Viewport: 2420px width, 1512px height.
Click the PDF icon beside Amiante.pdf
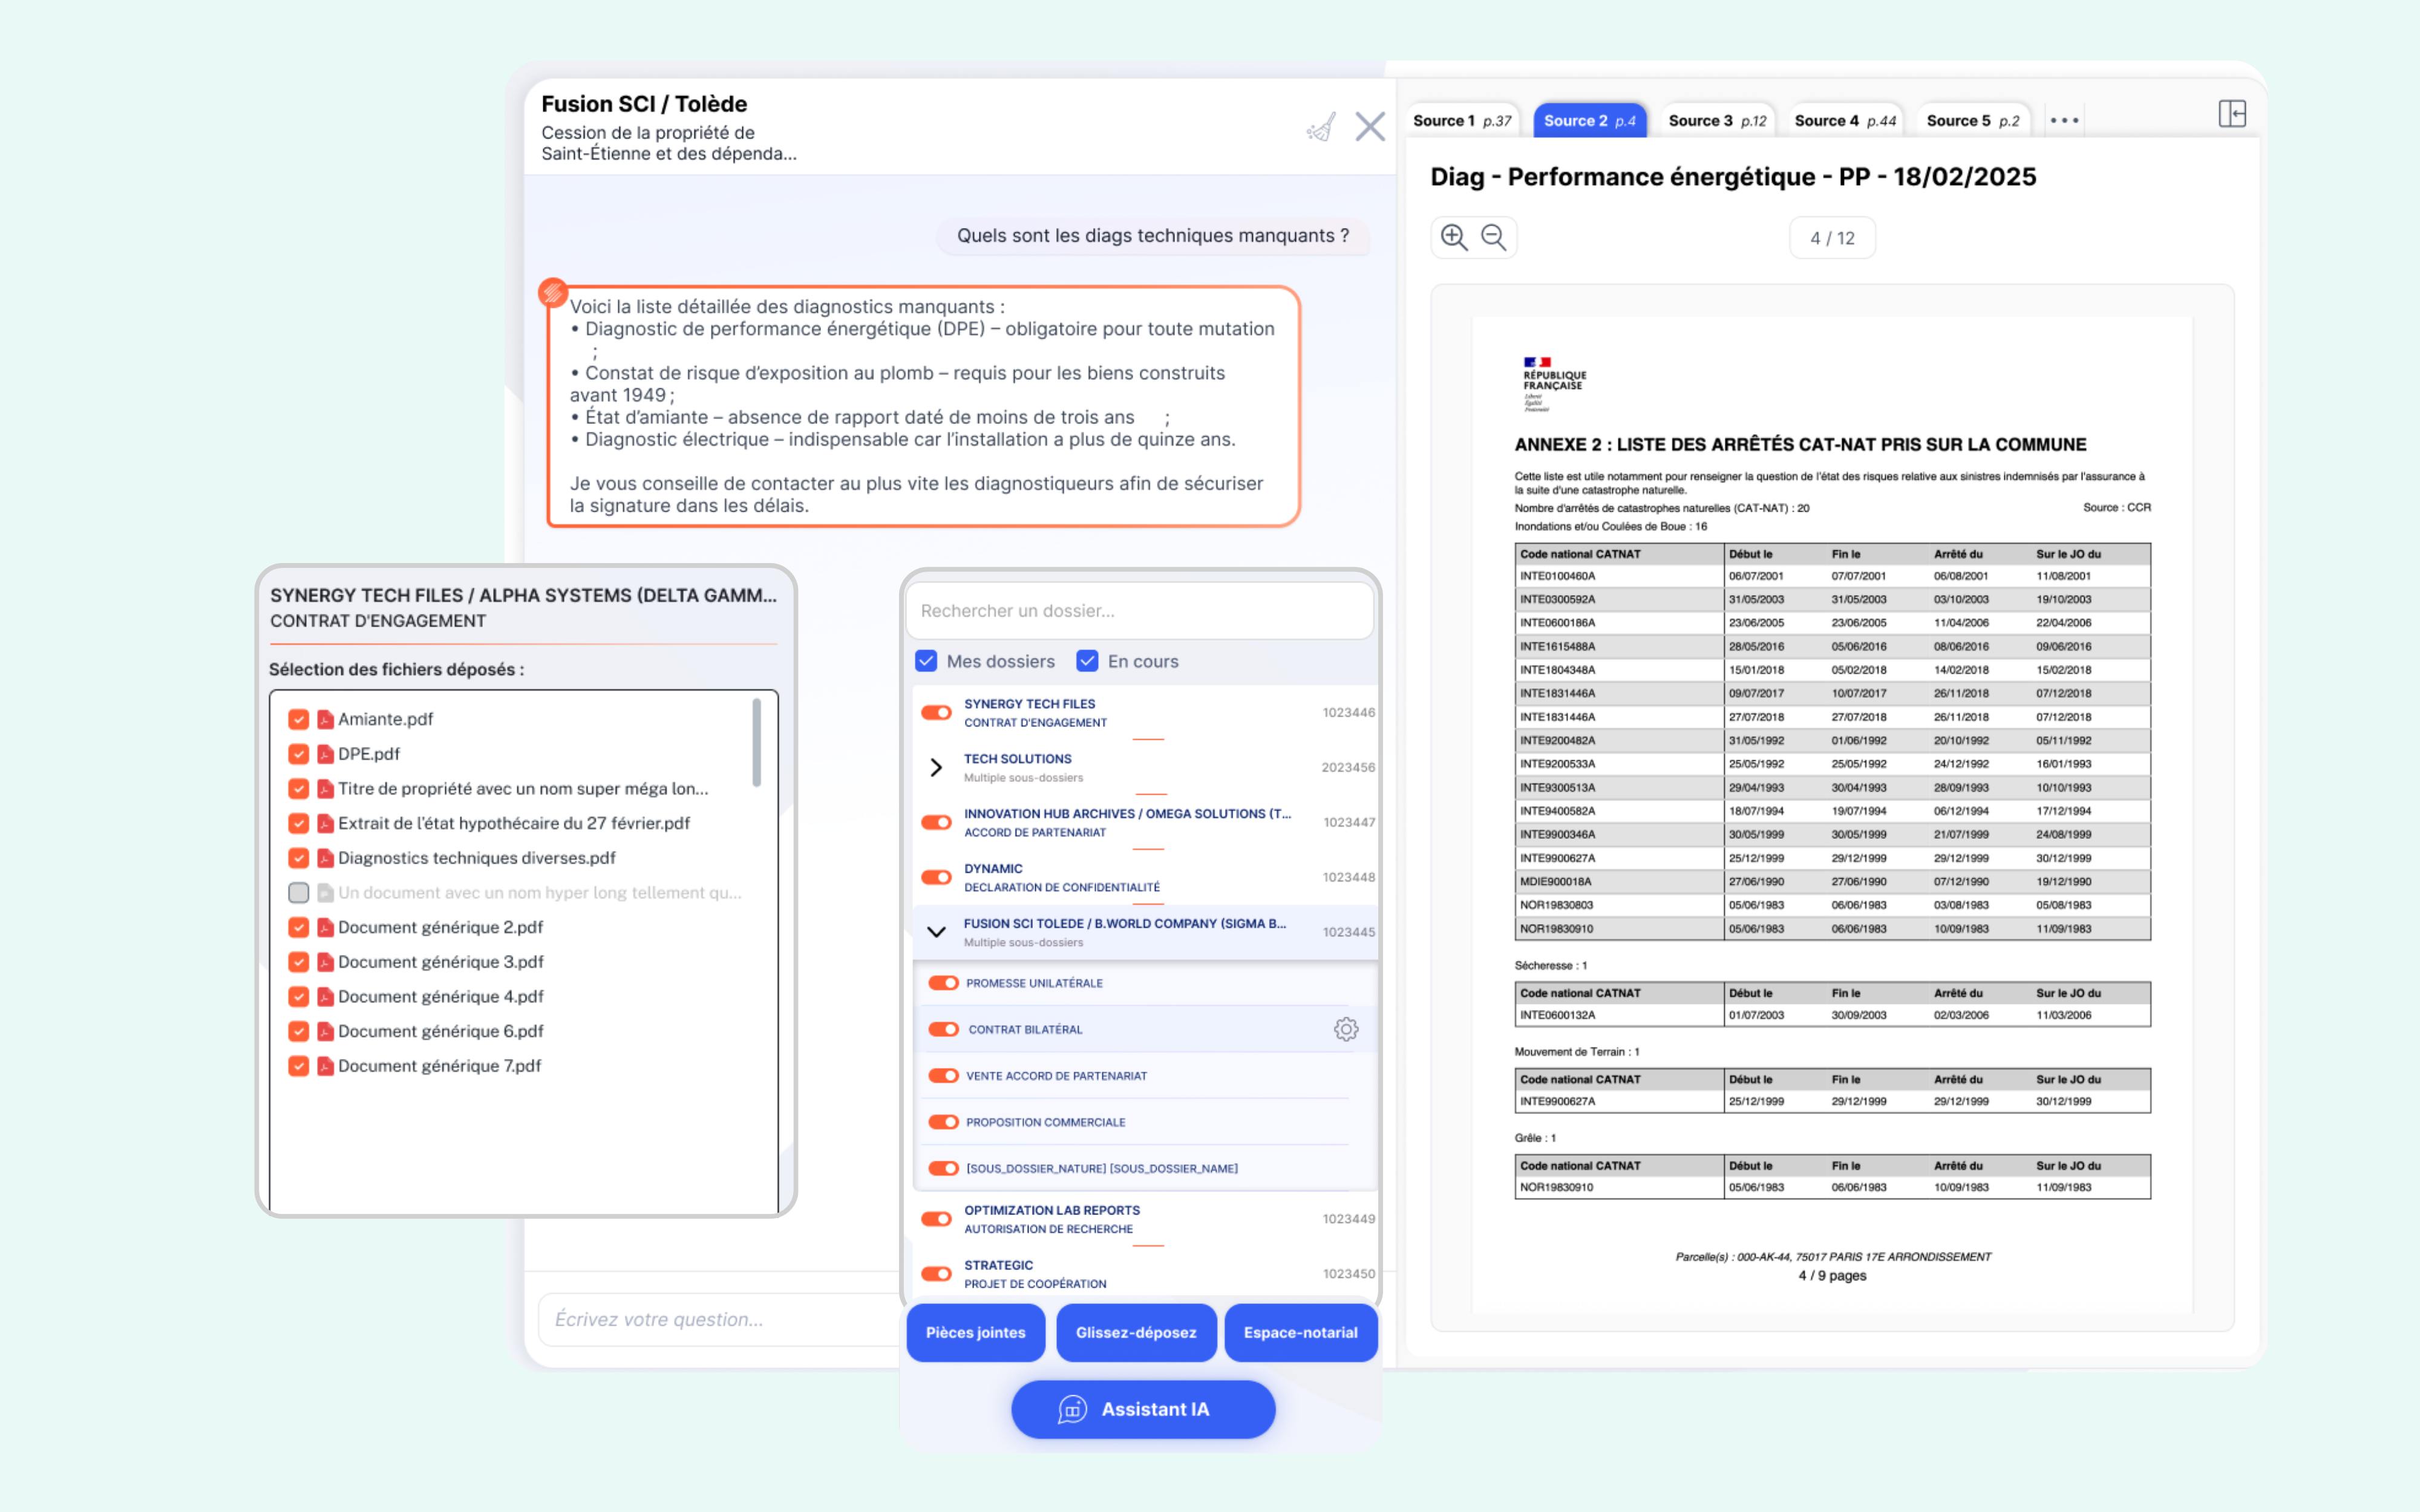(x=325, y=719)
